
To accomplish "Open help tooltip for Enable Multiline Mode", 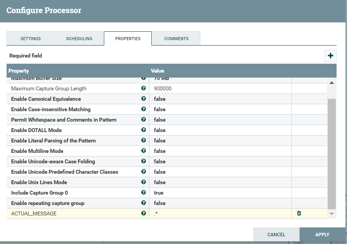I will coord(144,151).
